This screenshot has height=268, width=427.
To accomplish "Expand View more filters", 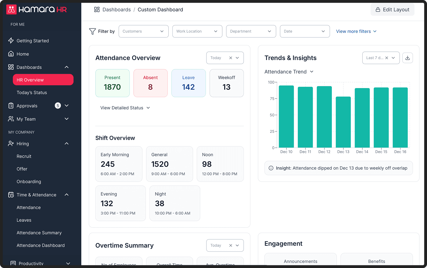I will [x=356, y=31].
